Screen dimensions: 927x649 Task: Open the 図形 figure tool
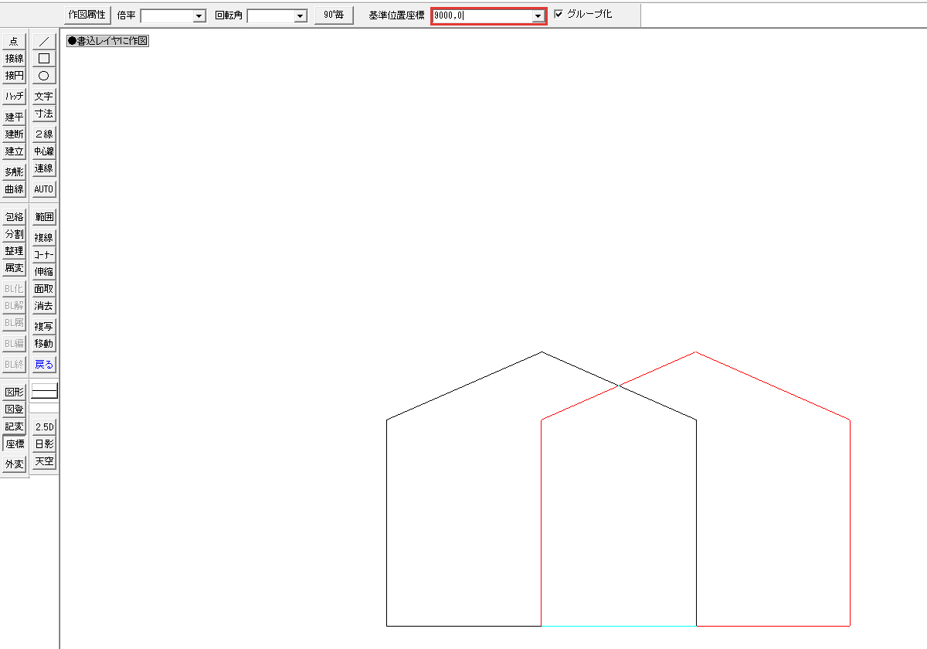[x=14, y=392]
